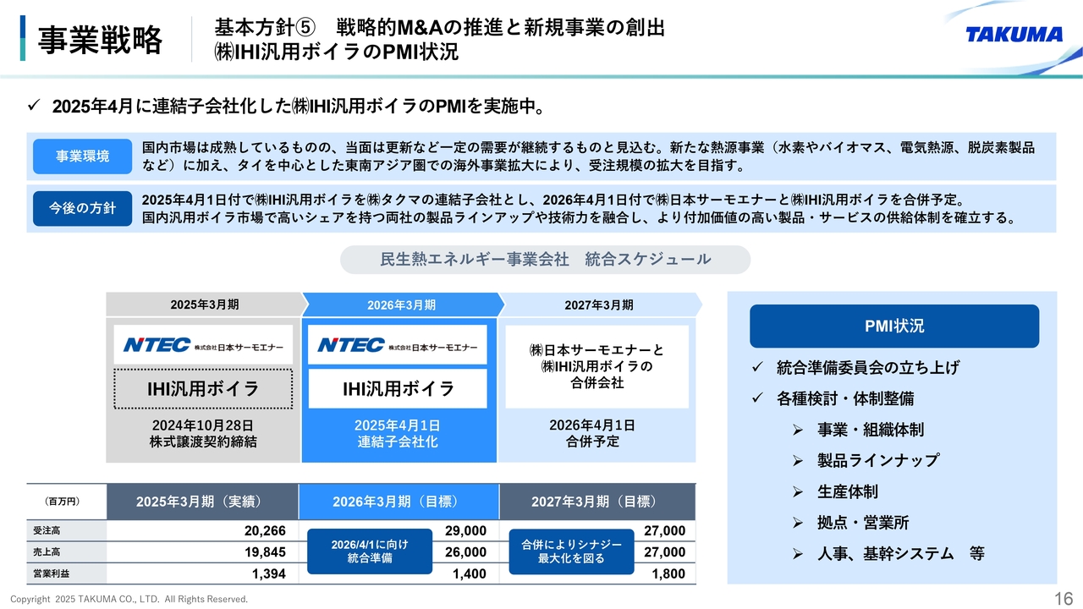Click the 事業環境 label button
The image size is (1083, 609).
click(x=82, y=156)
